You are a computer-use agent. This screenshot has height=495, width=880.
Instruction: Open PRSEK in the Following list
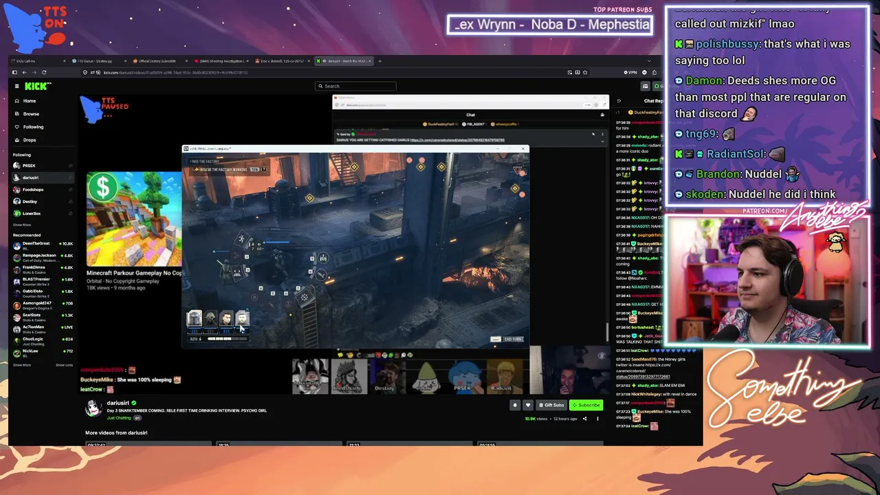pyautogui.click(x=43, y=166)
